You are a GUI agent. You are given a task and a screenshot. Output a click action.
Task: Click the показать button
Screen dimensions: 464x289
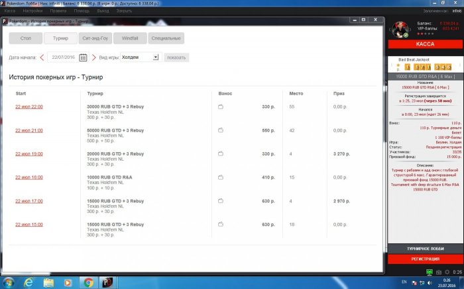[176, 58]
